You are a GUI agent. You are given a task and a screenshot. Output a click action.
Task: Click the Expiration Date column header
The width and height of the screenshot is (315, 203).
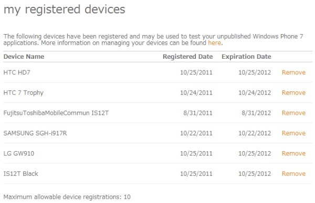tap(246, 57)
